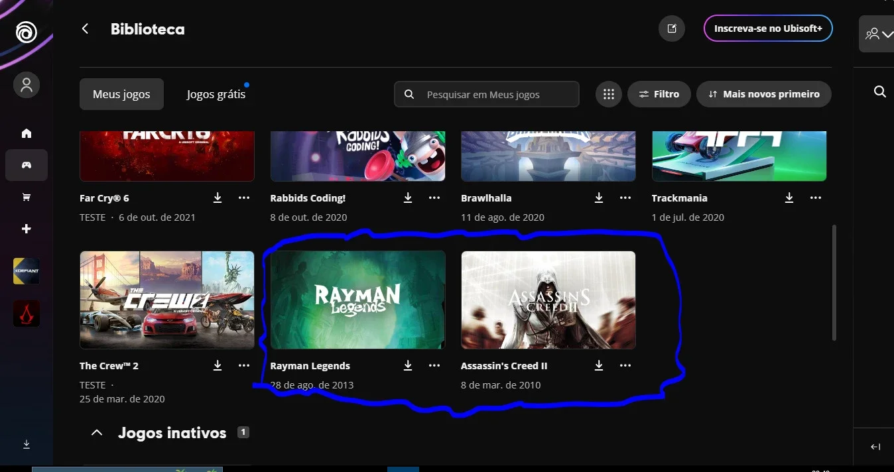Open more options for Far Cry 6
The image size is (894, 472).
click(244, 198)
